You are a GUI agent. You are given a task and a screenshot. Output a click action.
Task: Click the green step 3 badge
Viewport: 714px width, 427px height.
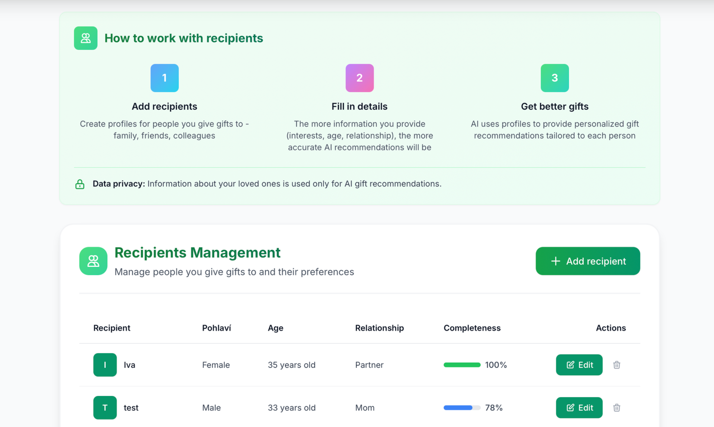coord(554,78)
